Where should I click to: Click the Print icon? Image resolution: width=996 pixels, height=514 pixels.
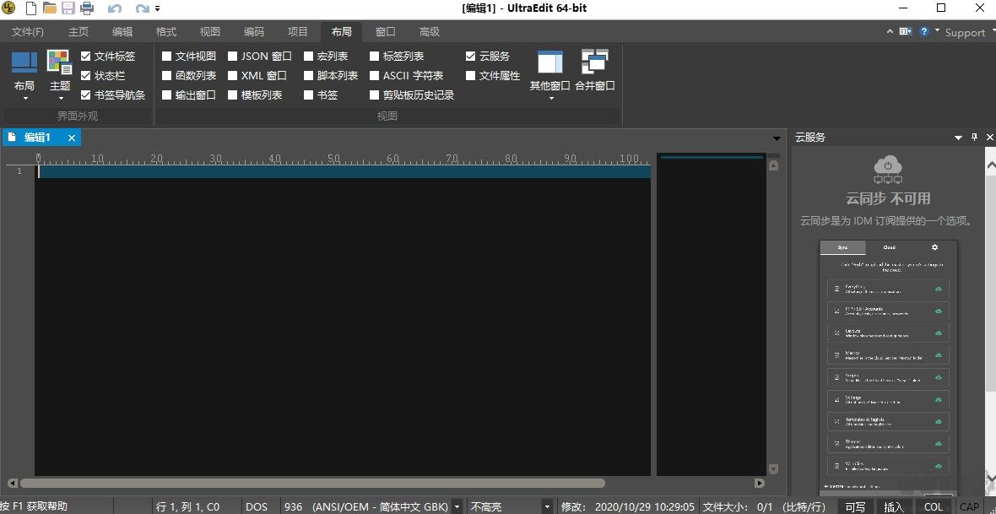pyautogui.click(x=87, y=8)
